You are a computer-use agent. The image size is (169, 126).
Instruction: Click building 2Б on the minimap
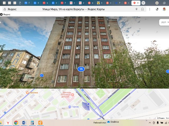click(133, 106)
